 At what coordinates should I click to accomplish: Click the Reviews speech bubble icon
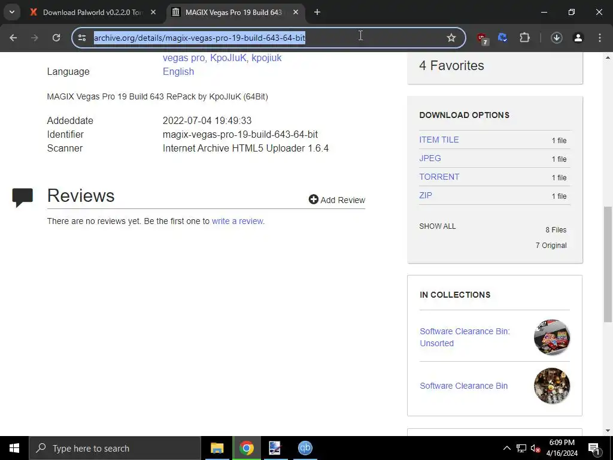pos(23,197)
